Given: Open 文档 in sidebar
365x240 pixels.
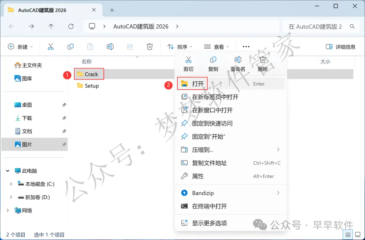Looking at the screenshot, I should tap(23, 131).
